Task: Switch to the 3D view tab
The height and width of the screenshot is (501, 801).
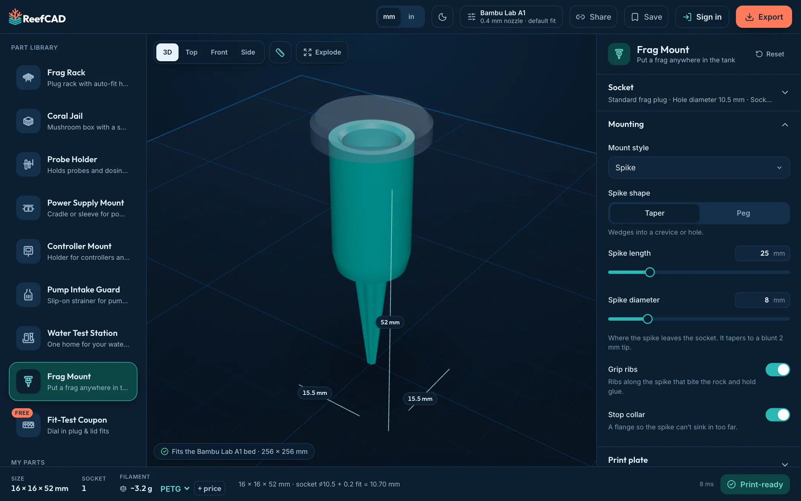Action: [168, 52]
